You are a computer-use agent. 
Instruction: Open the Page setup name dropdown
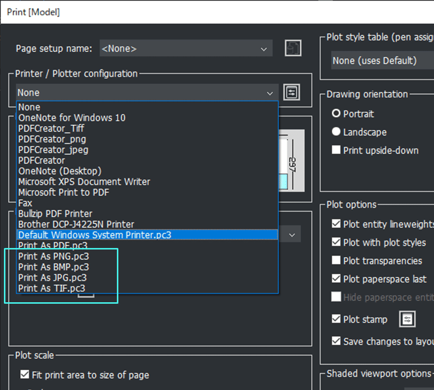[186, 48]
